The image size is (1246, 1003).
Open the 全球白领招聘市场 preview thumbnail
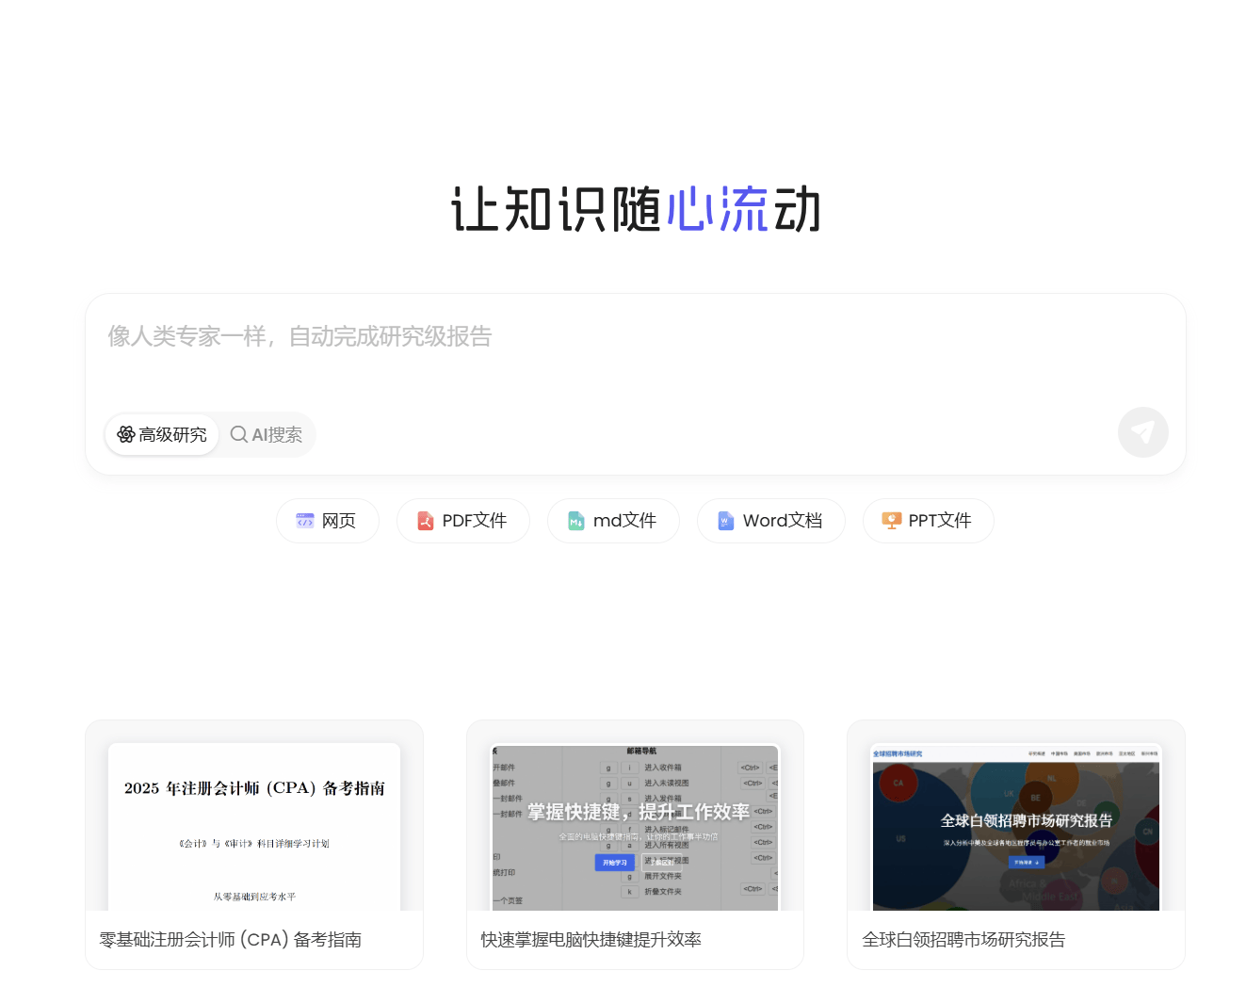[1015, 826]
